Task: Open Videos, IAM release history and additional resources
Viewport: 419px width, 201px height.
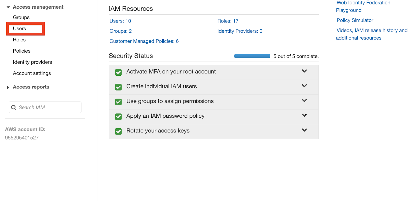Action: 372,34
